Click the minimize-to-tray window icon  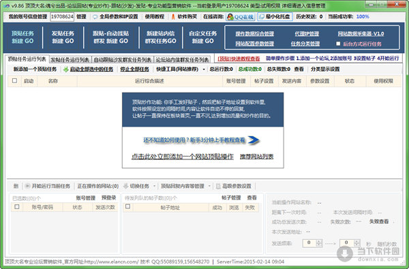(262, 16)
